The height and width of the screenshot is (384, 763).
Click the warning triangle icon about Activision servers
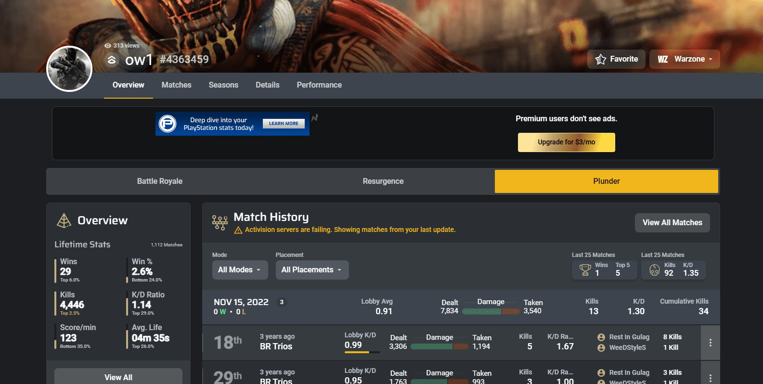tap(238, 230)
